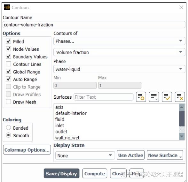Open Colormap Options...
The height and width of the screenshot is (182, 188).
click(x=27, y=150)
